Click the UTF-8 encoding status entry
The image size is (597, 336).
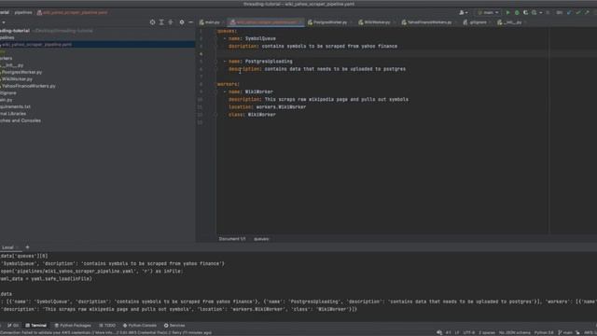coord(469,332)
